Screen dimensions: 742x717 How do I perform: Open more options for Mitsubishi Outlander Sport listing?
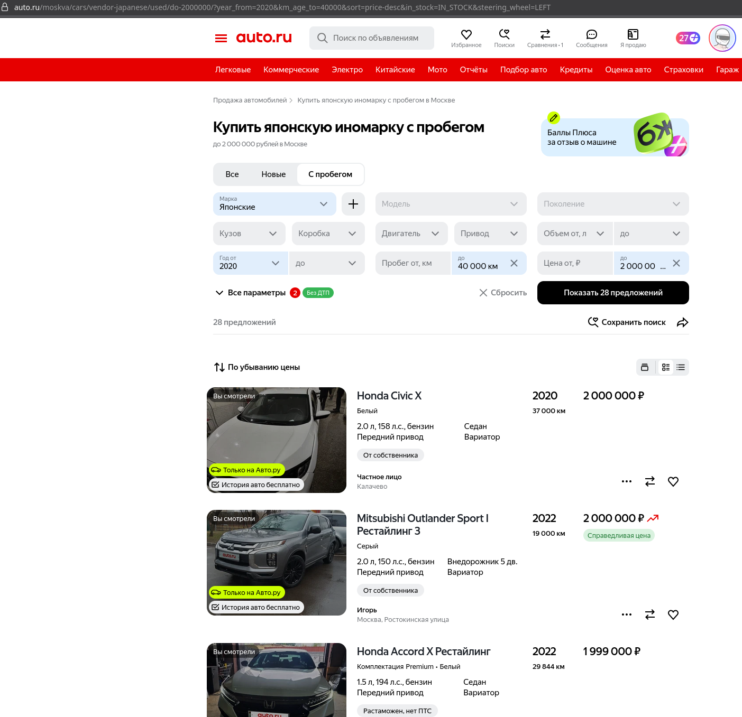pyautogui.click(x=627, y=614)
